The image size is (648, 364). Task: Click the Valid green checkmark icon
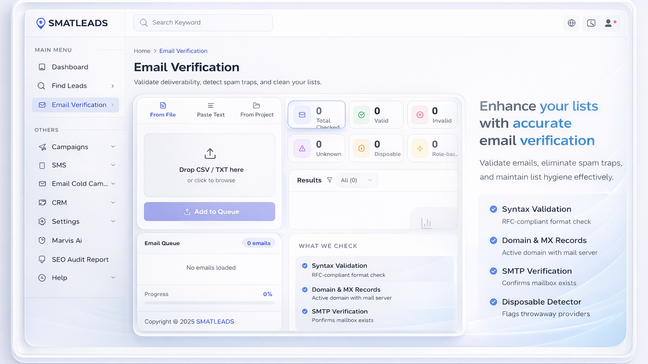(361, 115)
